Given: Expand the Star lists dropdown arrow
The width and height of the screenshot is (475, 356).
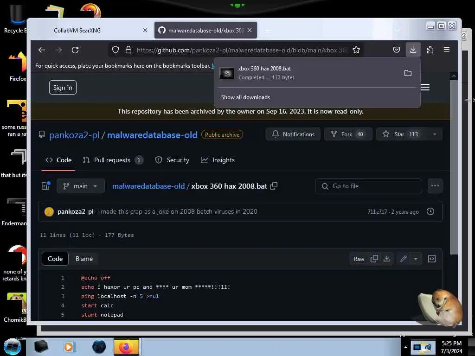Looking at the screenshot, I should pyautogui.click(x=435, y=134).
